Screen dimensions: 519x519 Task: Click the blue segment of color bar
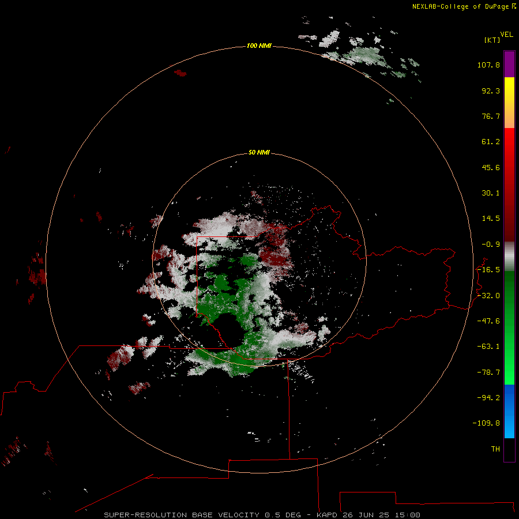click(x=509, y=411)
